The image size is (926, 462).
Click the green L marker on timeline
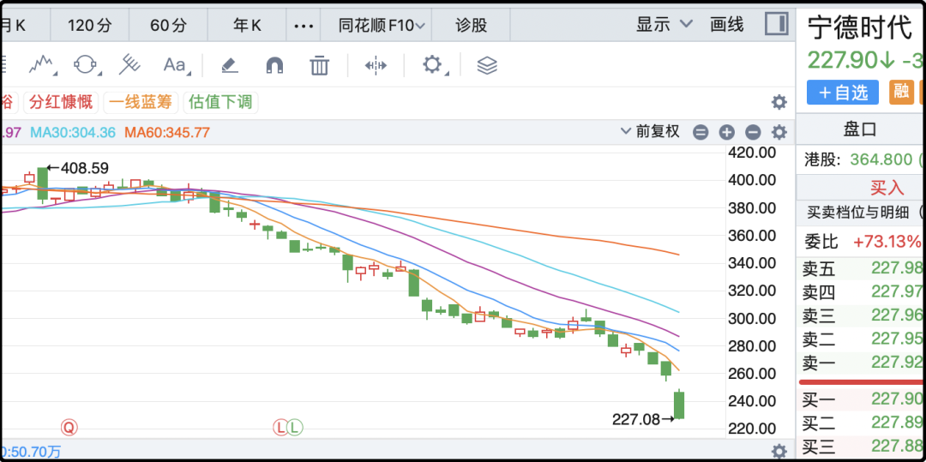[x=295, y=427]
